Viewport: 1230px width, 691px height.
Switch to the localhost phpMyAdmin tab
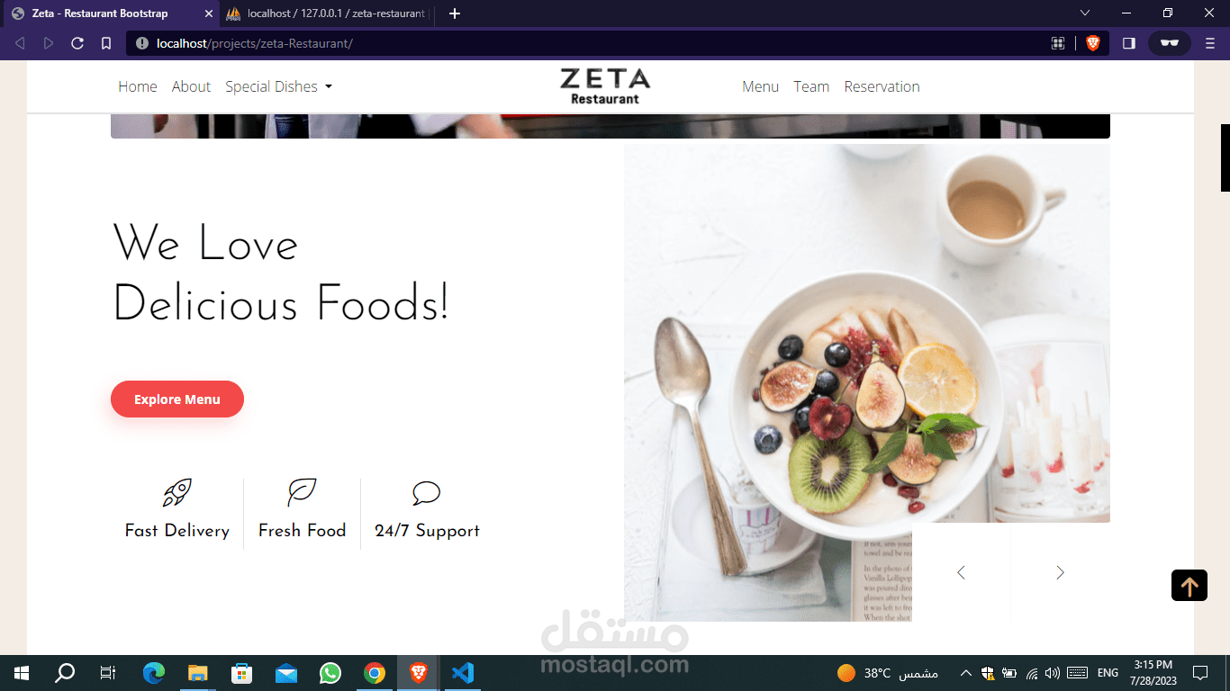(329, 13)
